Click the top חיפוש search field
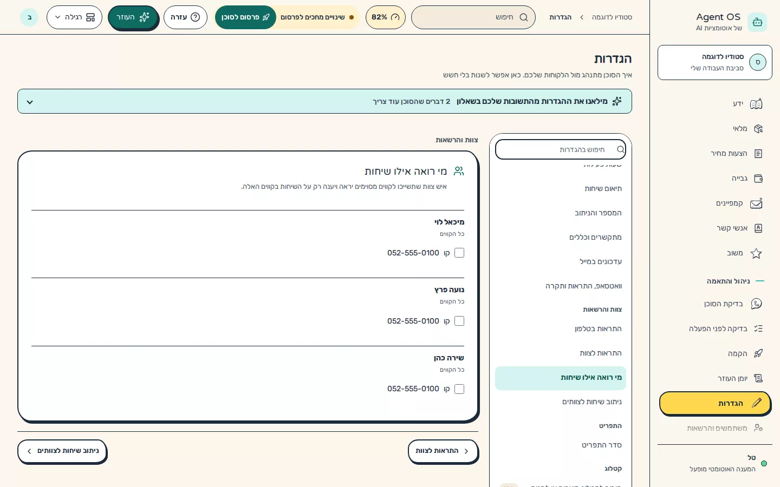Screen dimensions: 780x487 (473, 17)
